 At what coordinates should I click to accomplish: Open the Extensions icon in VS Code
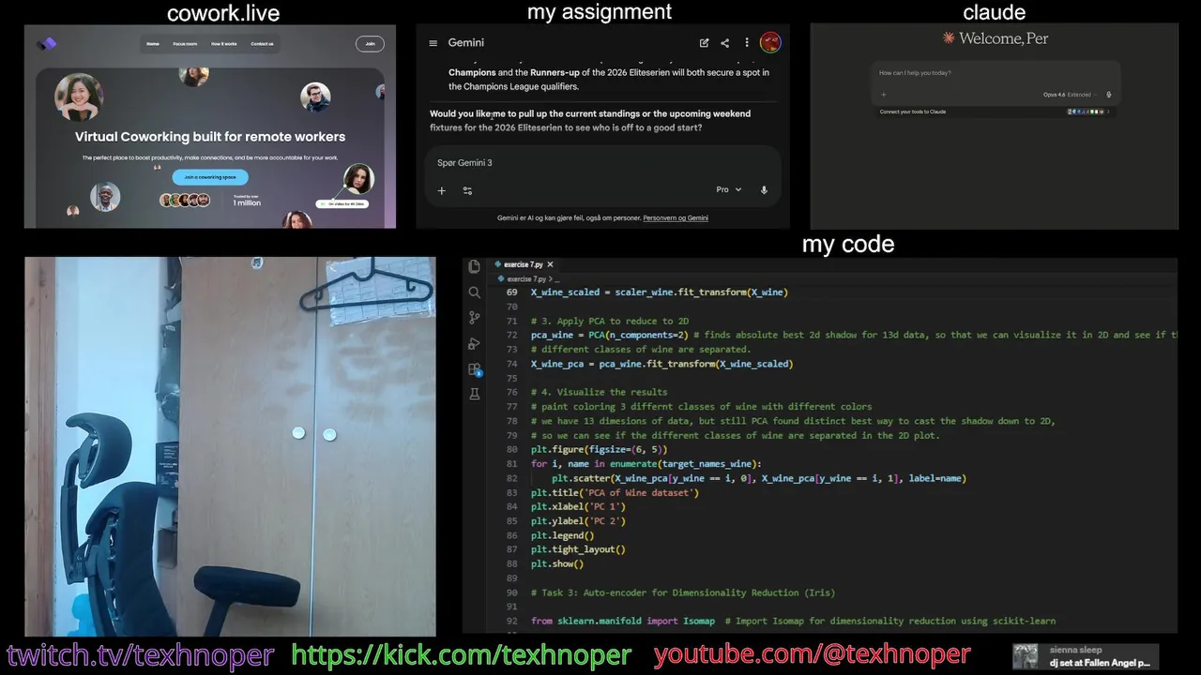click(475, 369)
